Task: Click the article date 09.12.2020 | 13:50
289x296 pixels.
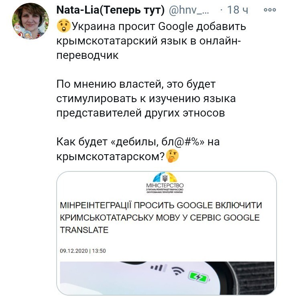Action: pos(83,251)
